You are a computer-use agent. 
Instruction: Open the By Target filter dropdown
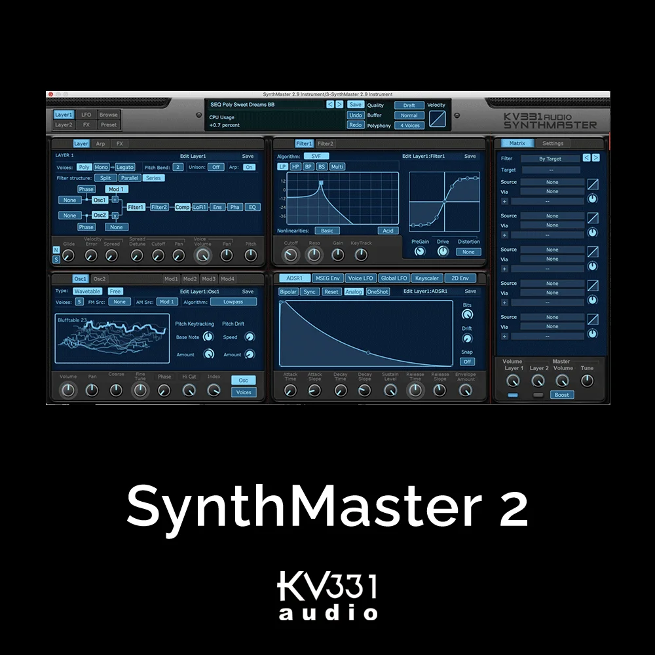click(x=552, y=158)
